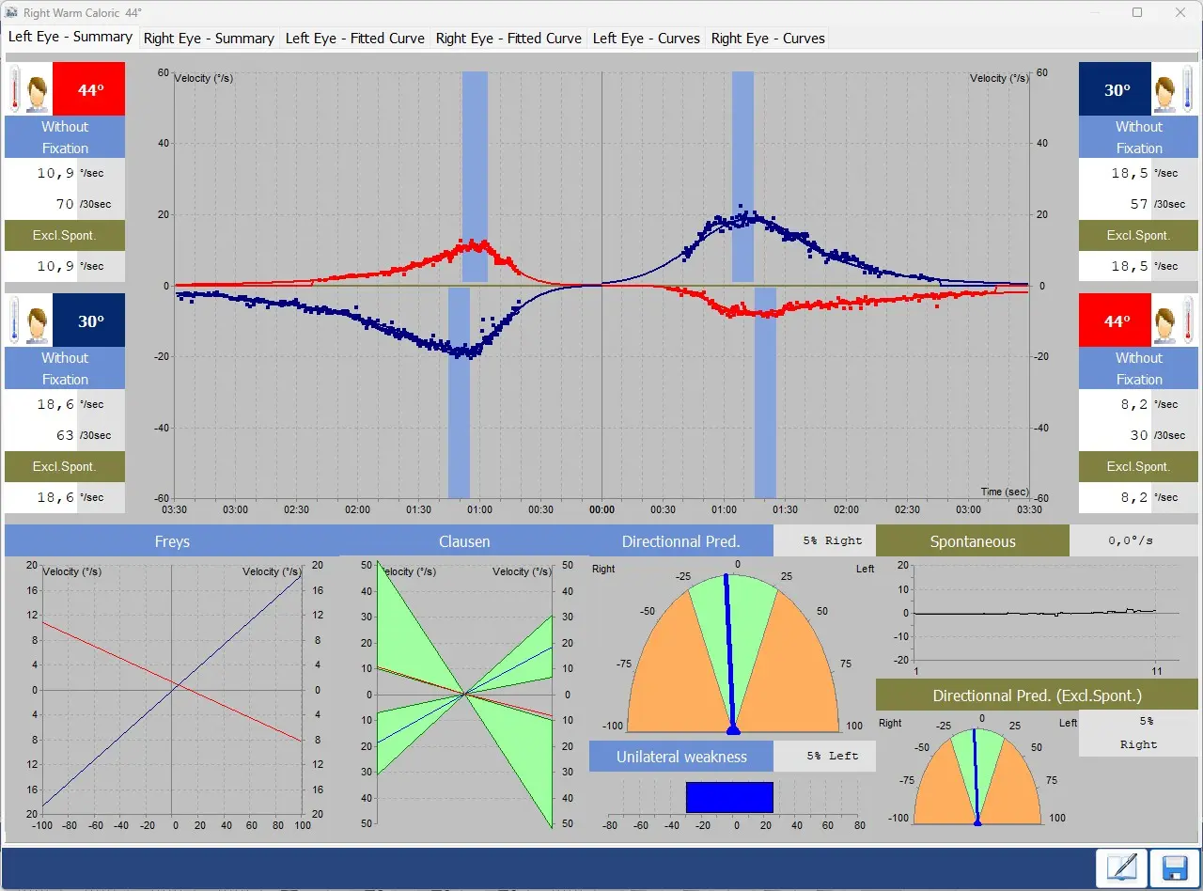
Task: Open the Left Eye - Fitted Curve tab
Action: tap(354, 39)
